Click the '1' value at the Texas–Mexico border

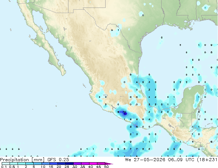pos(118,30)
